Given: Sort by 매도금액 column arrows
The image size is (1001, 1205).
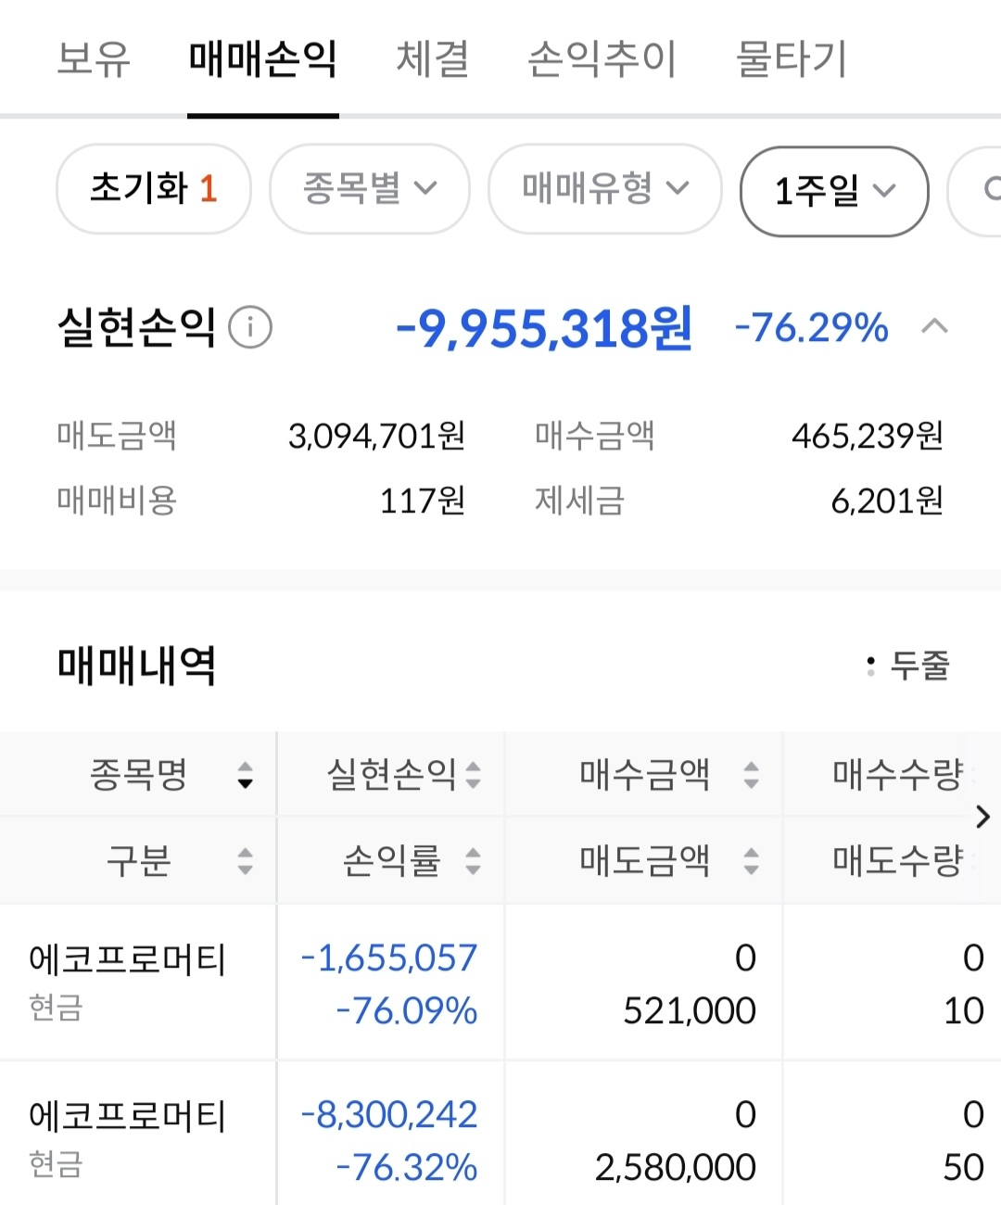Looking at the screenshot, I should click(x=751, y=861).
